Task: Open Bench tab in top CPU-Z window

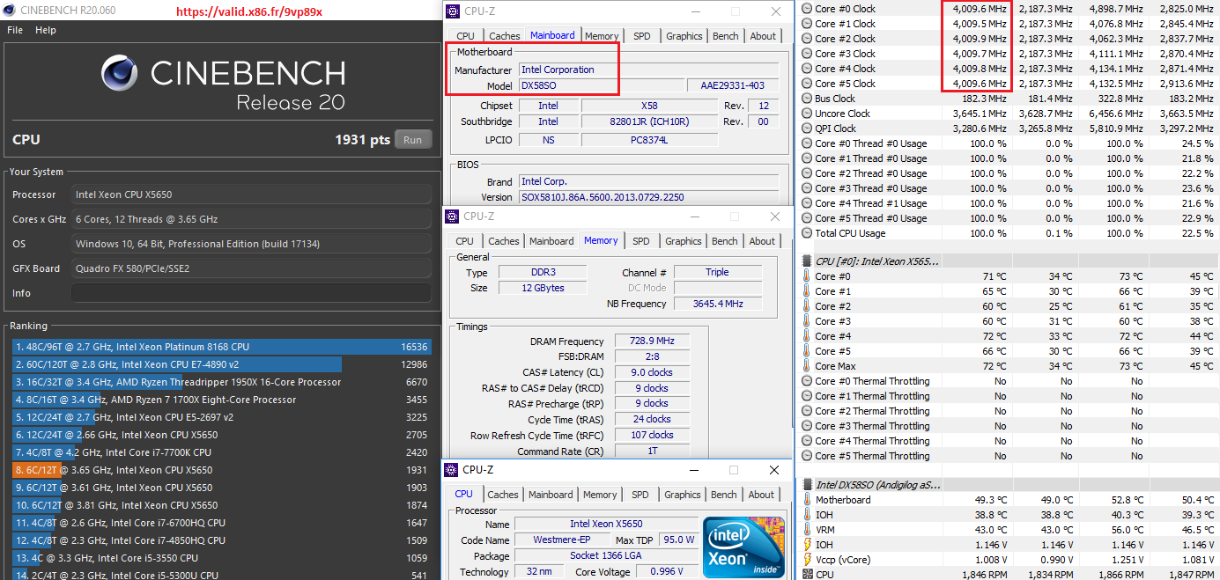Action: coord(726,36)
